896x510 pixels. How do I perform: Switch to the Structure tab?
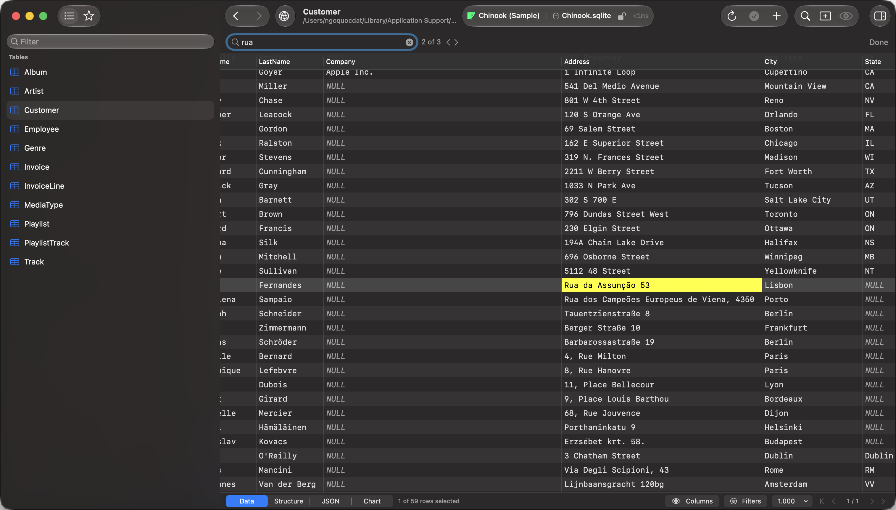[x=289, y=501]
